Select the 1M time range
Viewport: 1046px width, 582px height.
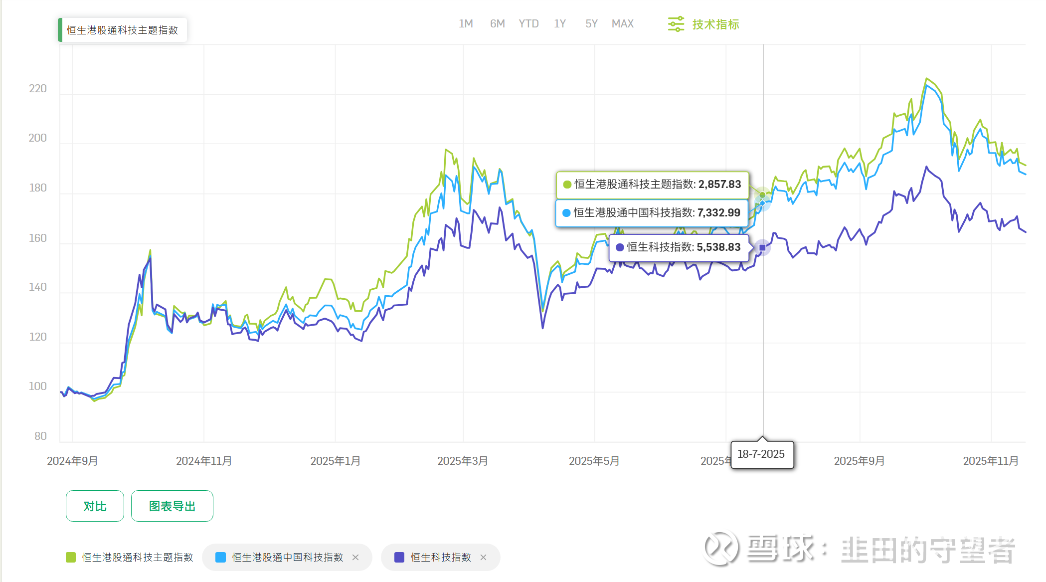click(x=466, y=24)
